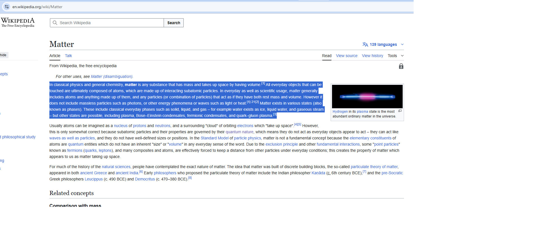The image size is (540, 233).
Task: Open the Democritus link
Action: [145, 179]
